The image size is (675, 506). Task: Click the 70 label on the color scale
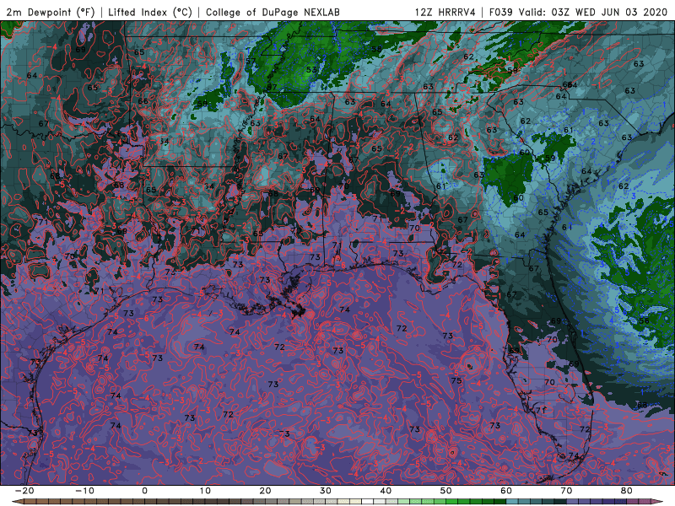[x=566, y=491]
